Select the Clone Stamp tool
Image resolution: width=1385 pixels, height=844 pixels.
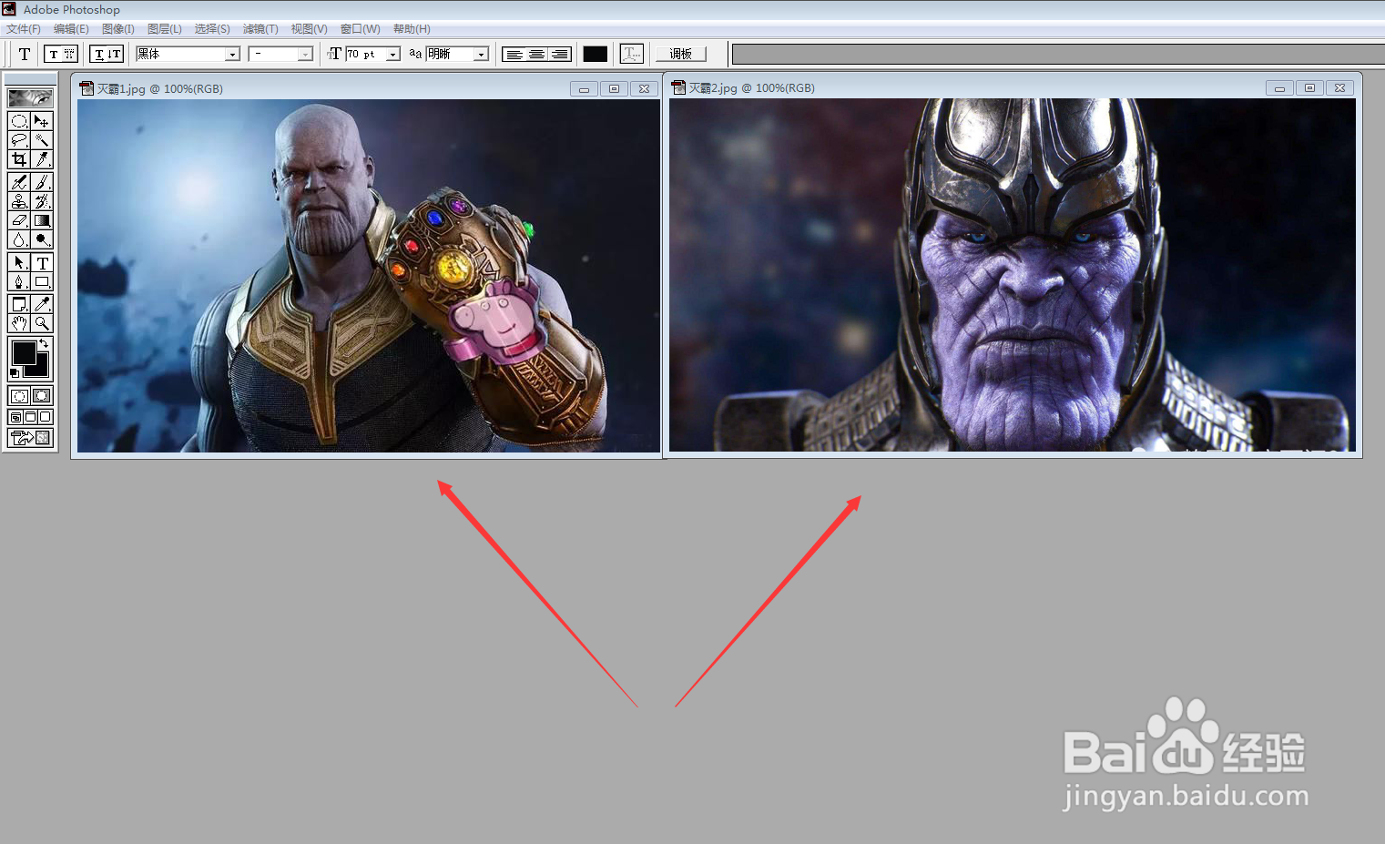pos(19,201)
